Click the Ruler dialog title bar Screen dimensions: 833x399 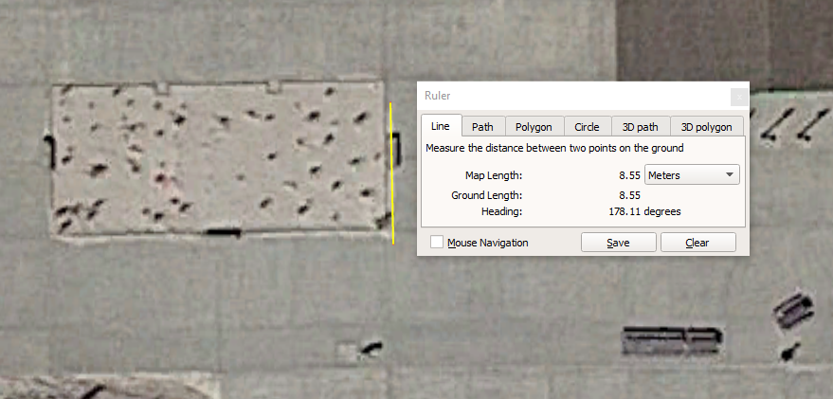tap(569, 96)
